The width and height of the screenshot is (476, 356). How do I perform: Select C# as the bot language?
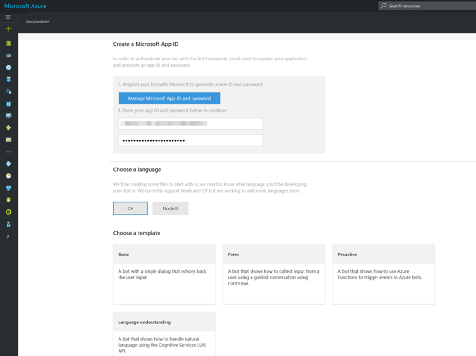click(131, 208)
